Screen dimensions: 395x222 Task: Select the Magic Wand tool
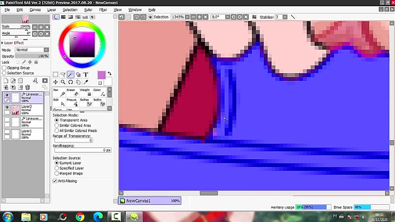click(70, 75)
